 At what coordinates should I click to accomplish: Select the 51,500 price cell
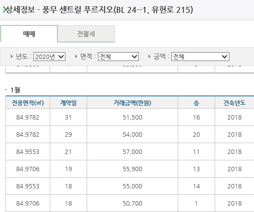132,118
